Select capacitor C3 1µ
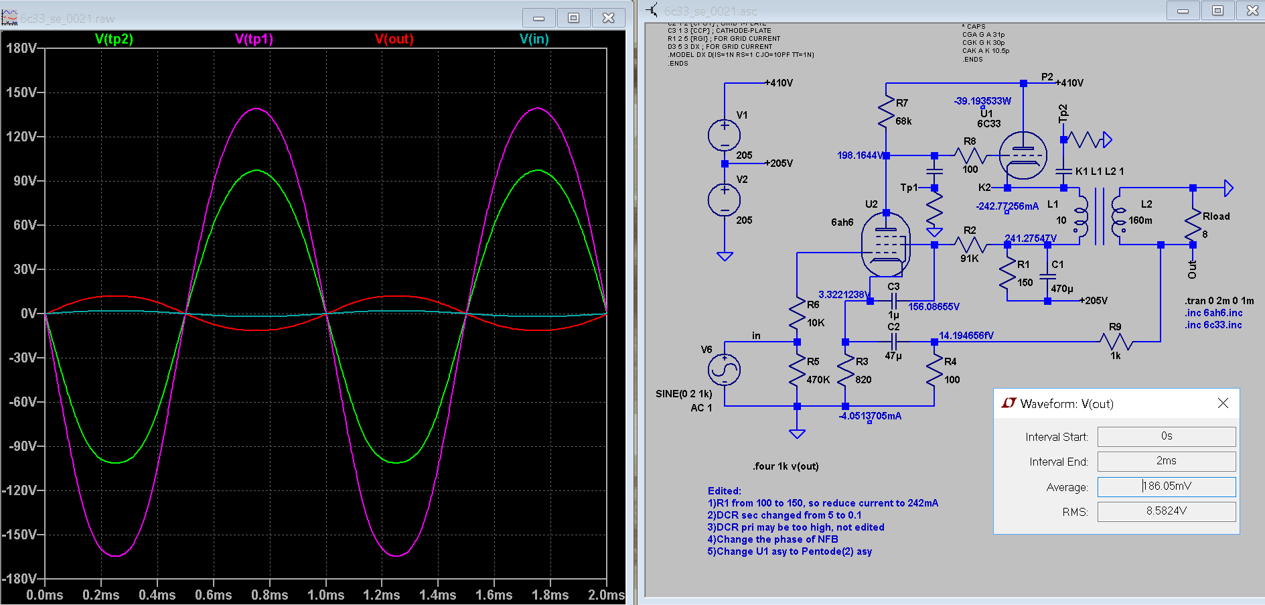 tap(894, 301)
